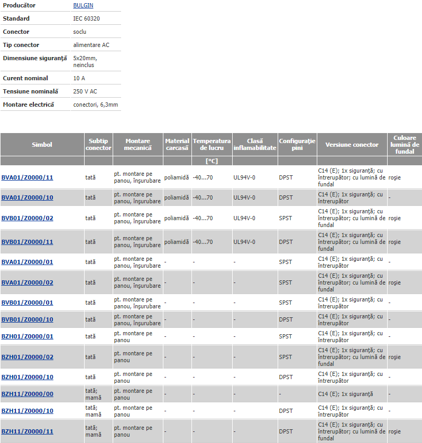Click the 'Producător' label
The height and width of the screenshot is (443, 422).
click(19, 5)
